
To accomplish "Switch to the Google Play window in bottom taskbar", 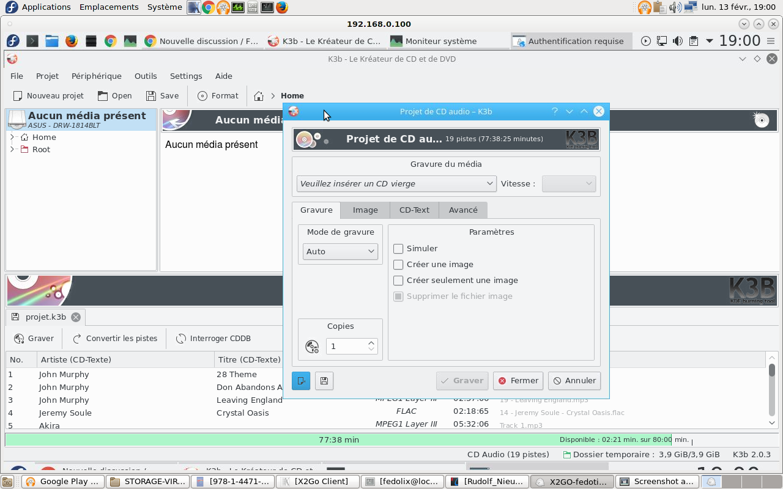I will pyautogui.click(x=63, y=482).
